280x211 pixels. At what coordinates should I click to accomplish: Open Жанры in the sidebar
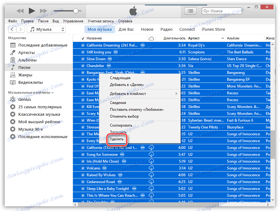pos(39,75)
